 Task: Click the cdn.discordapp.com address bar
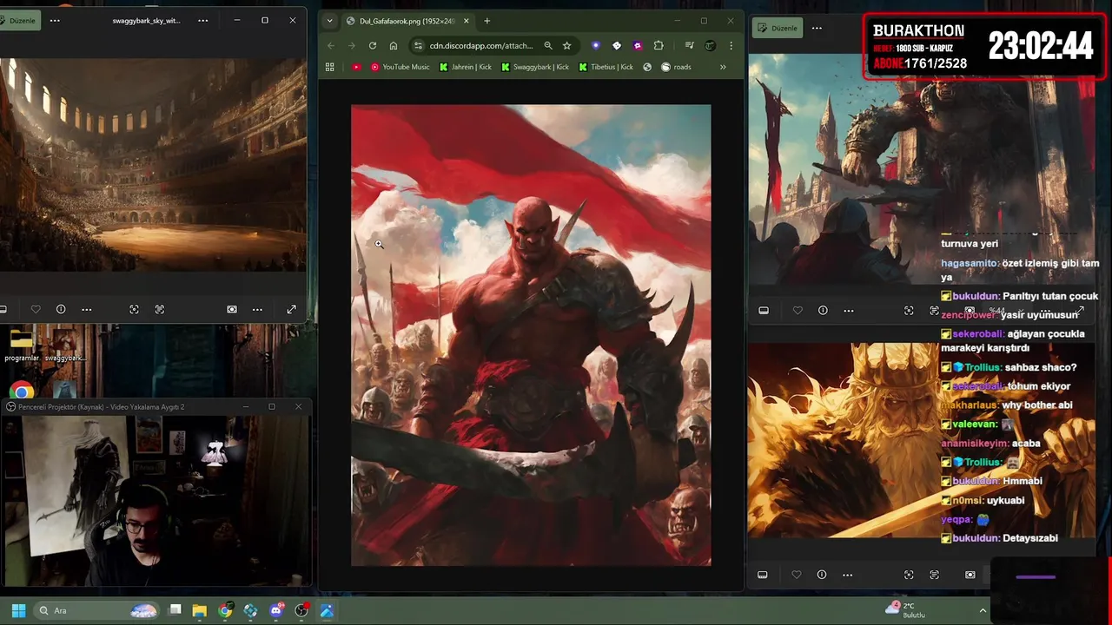[x=481, y=45]
